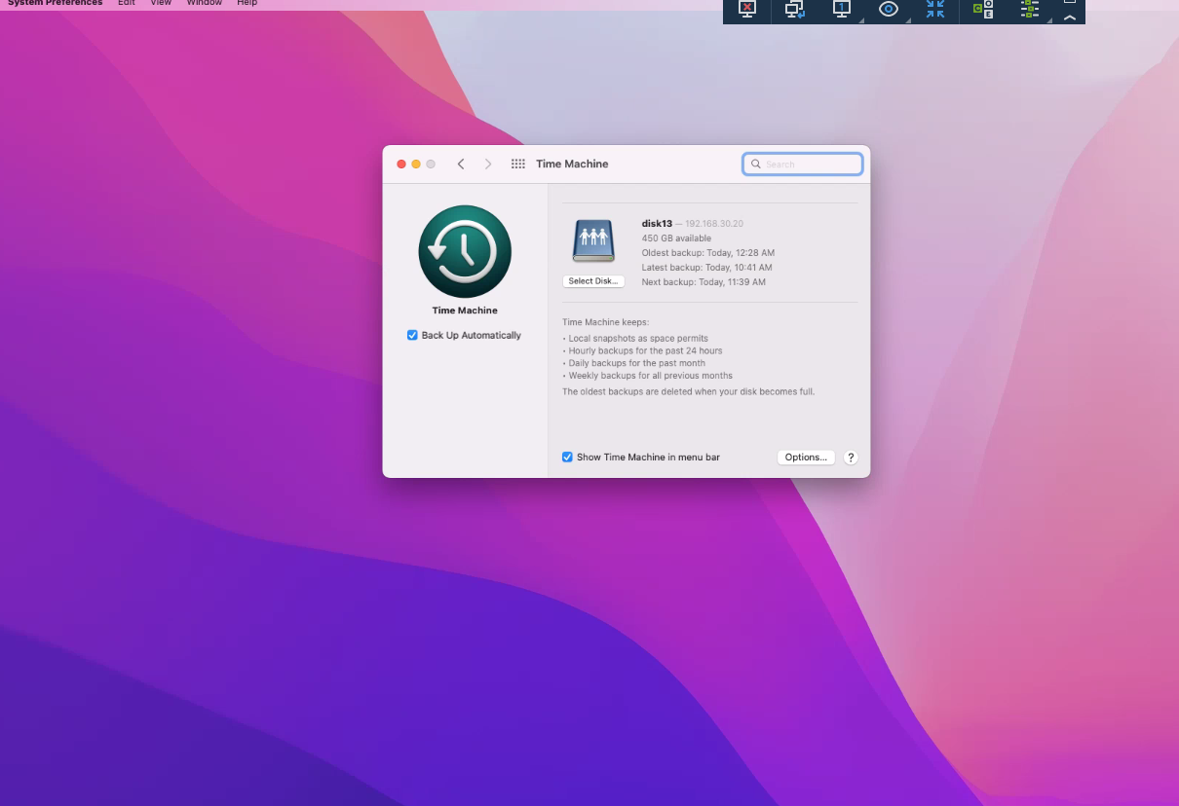Click the disk13 network drive icon
This screenshot has width=1179, height=806.
[593, 241]
